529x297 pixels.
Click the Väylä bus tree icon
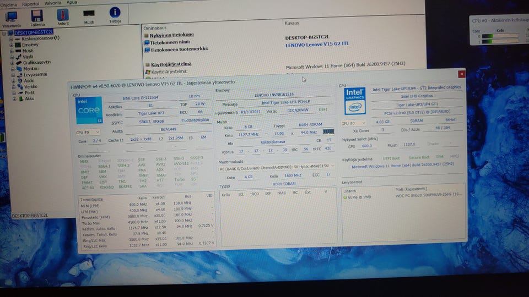19,57
